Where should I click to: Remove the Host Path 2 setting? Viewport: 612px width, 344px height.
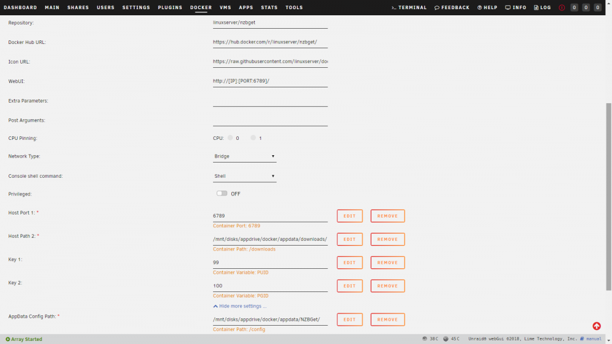[x=387, y=239]
